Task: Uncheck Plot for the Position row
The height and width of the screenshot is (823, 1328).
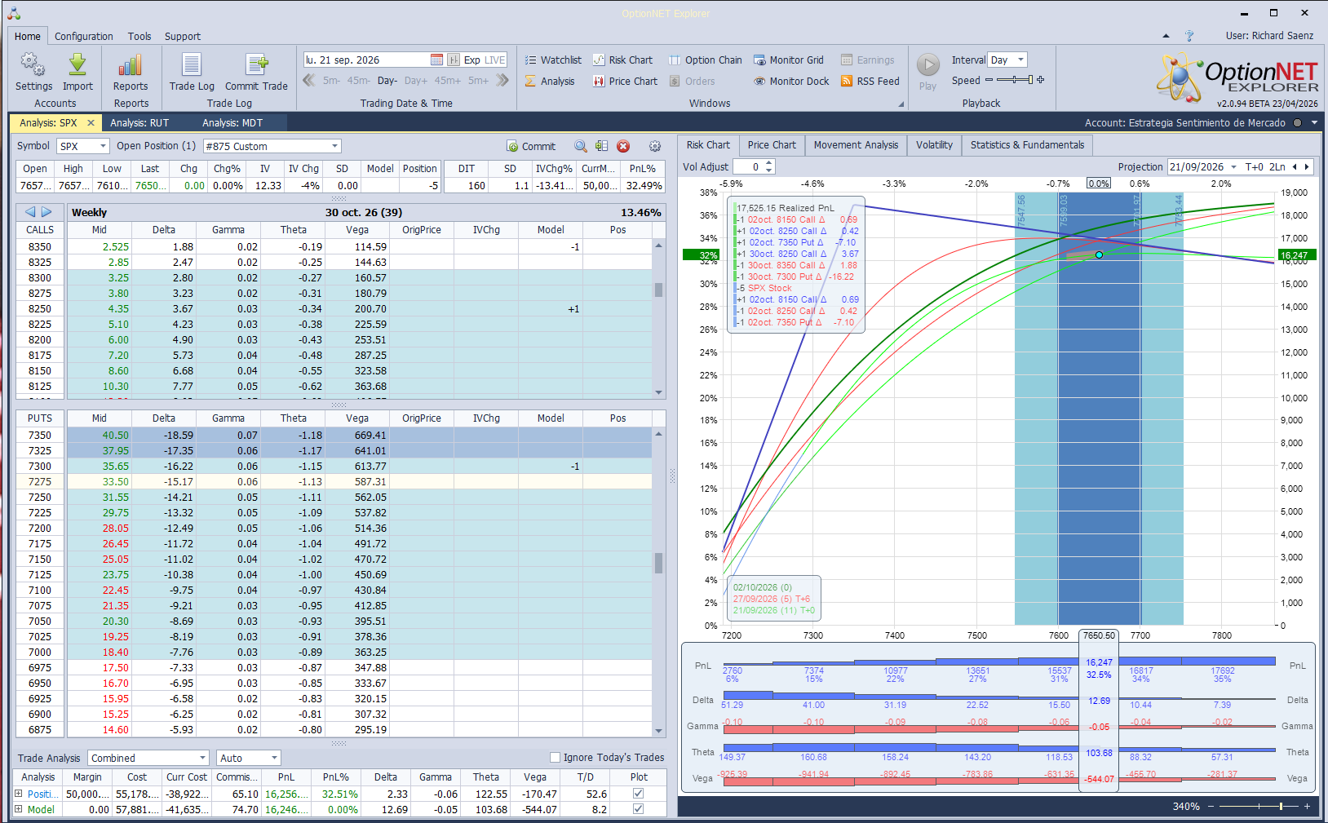Action: tap(638, 794)
